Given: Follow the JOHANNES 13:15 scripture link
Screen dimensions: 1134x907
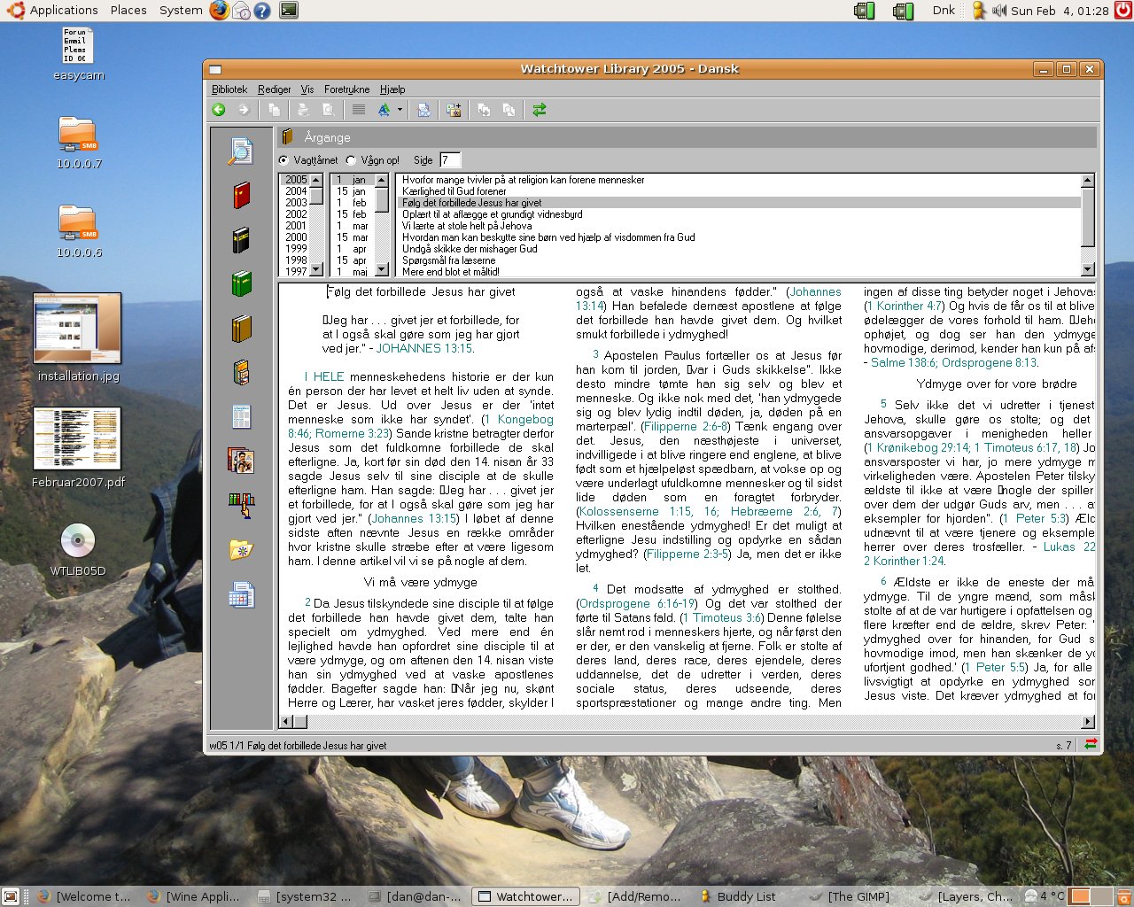Looking at the screenshot, I should (424, 348).
